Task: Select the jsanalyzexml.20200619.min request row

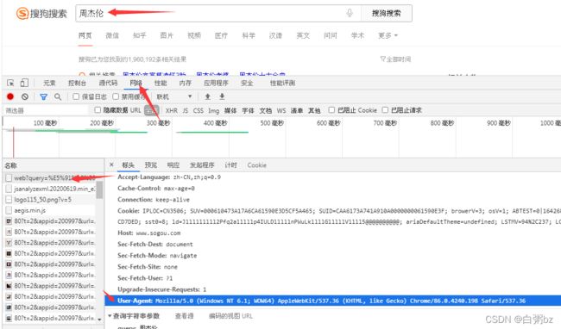Action: [x=50, y=189]
